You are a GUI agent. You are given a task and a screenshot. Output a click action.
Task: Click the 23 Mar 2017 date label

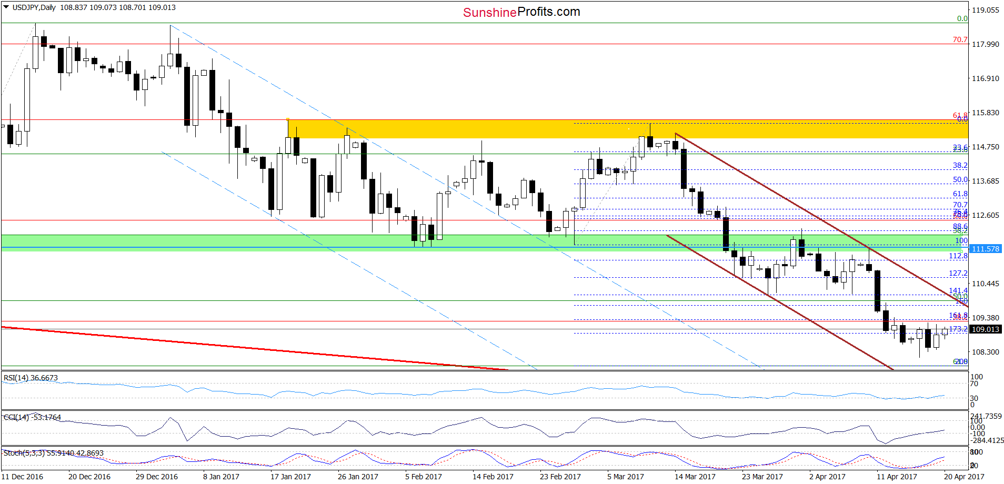[x=762, y=477]
